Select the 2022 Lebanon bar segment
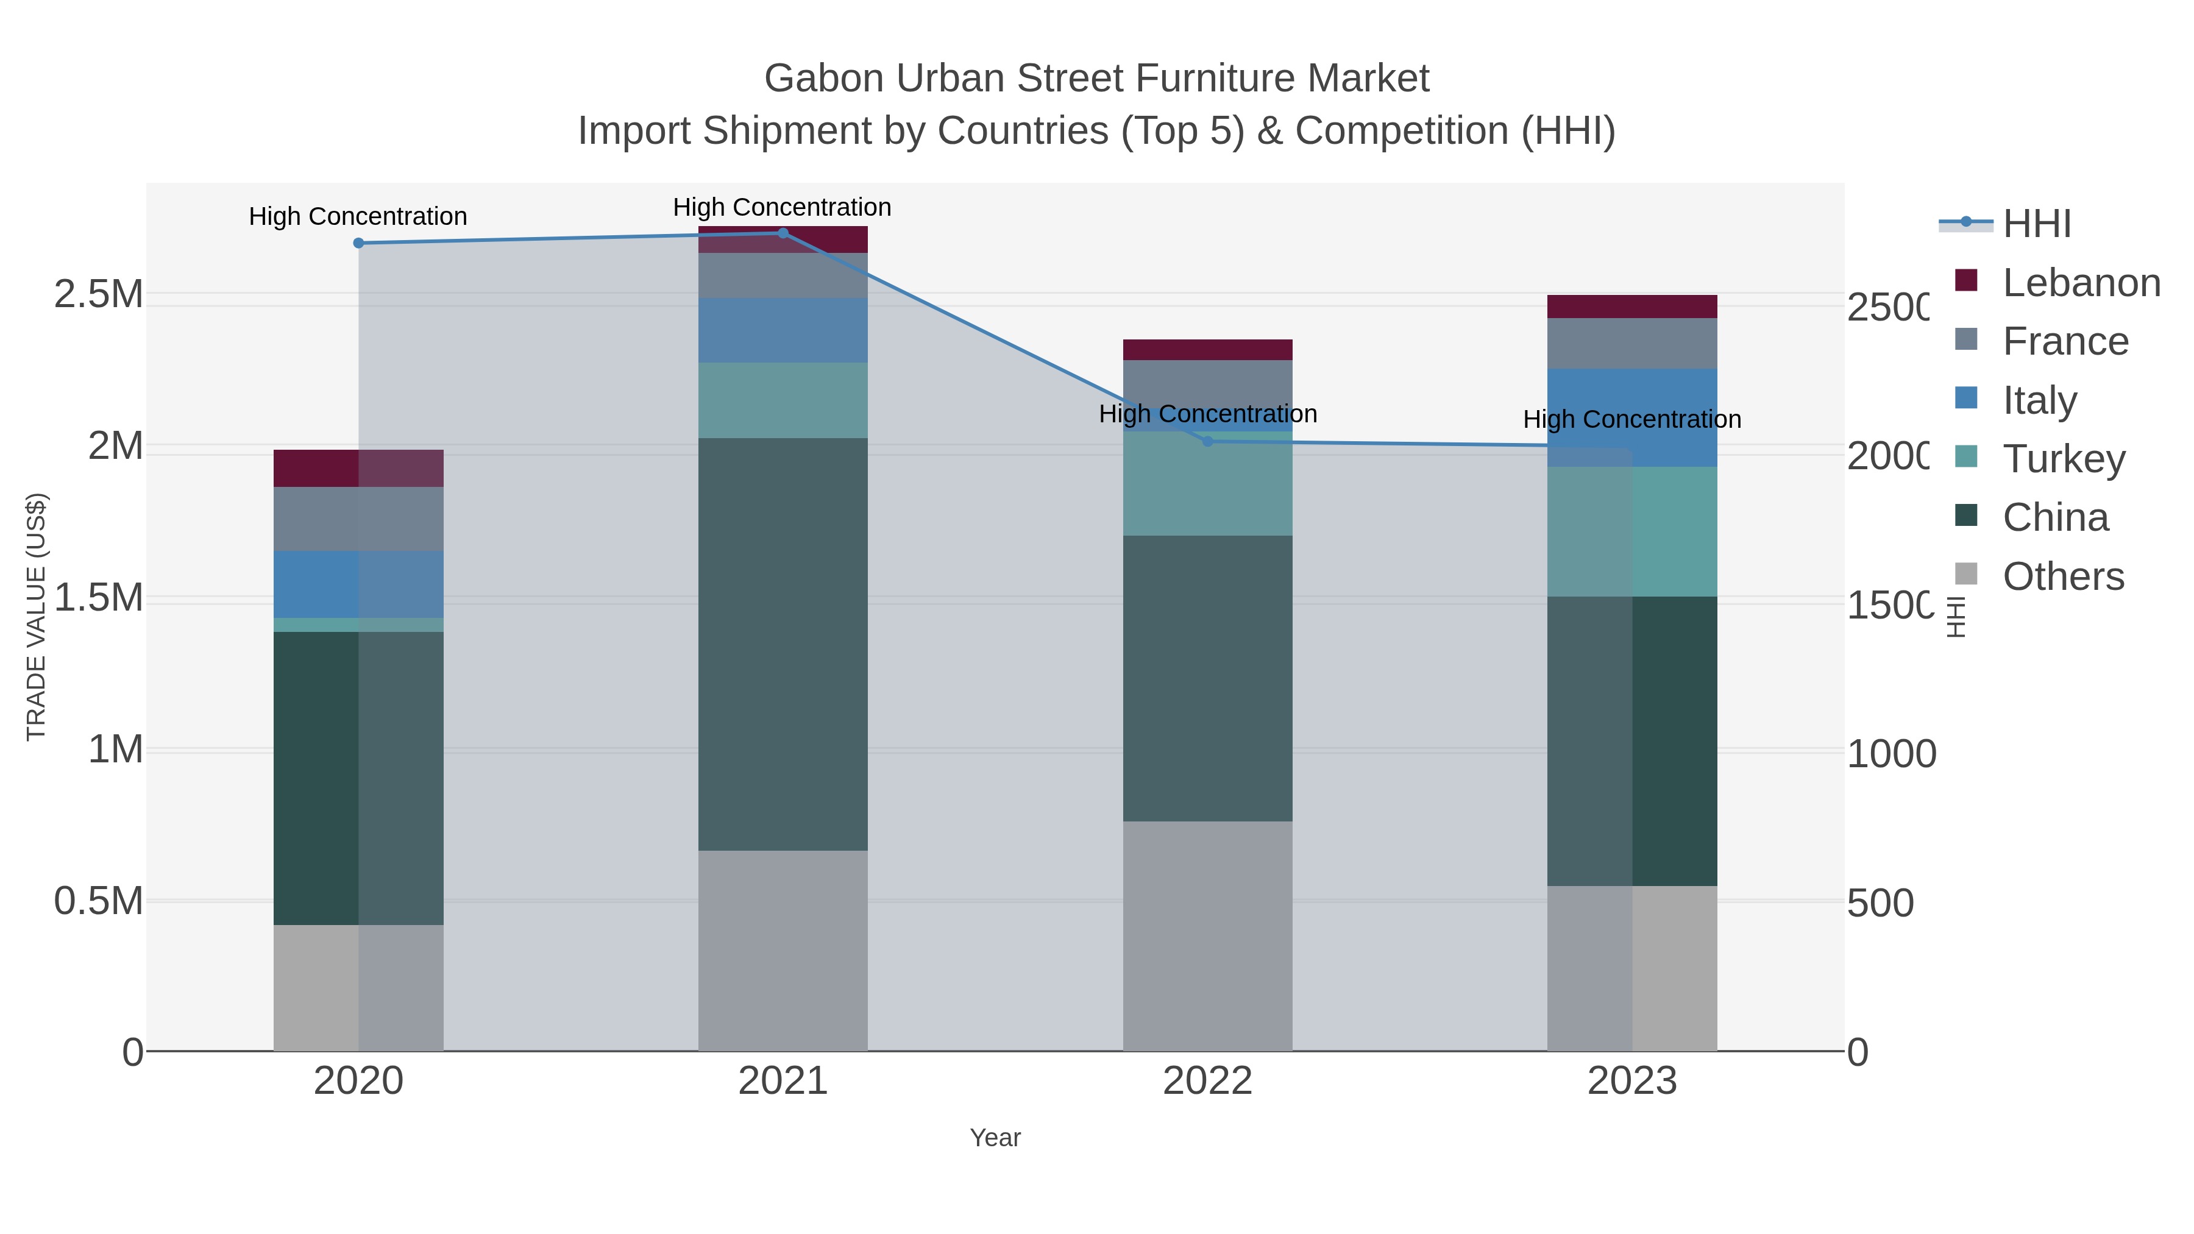Screen dimensions: 2194x1234 (1208, 350)
